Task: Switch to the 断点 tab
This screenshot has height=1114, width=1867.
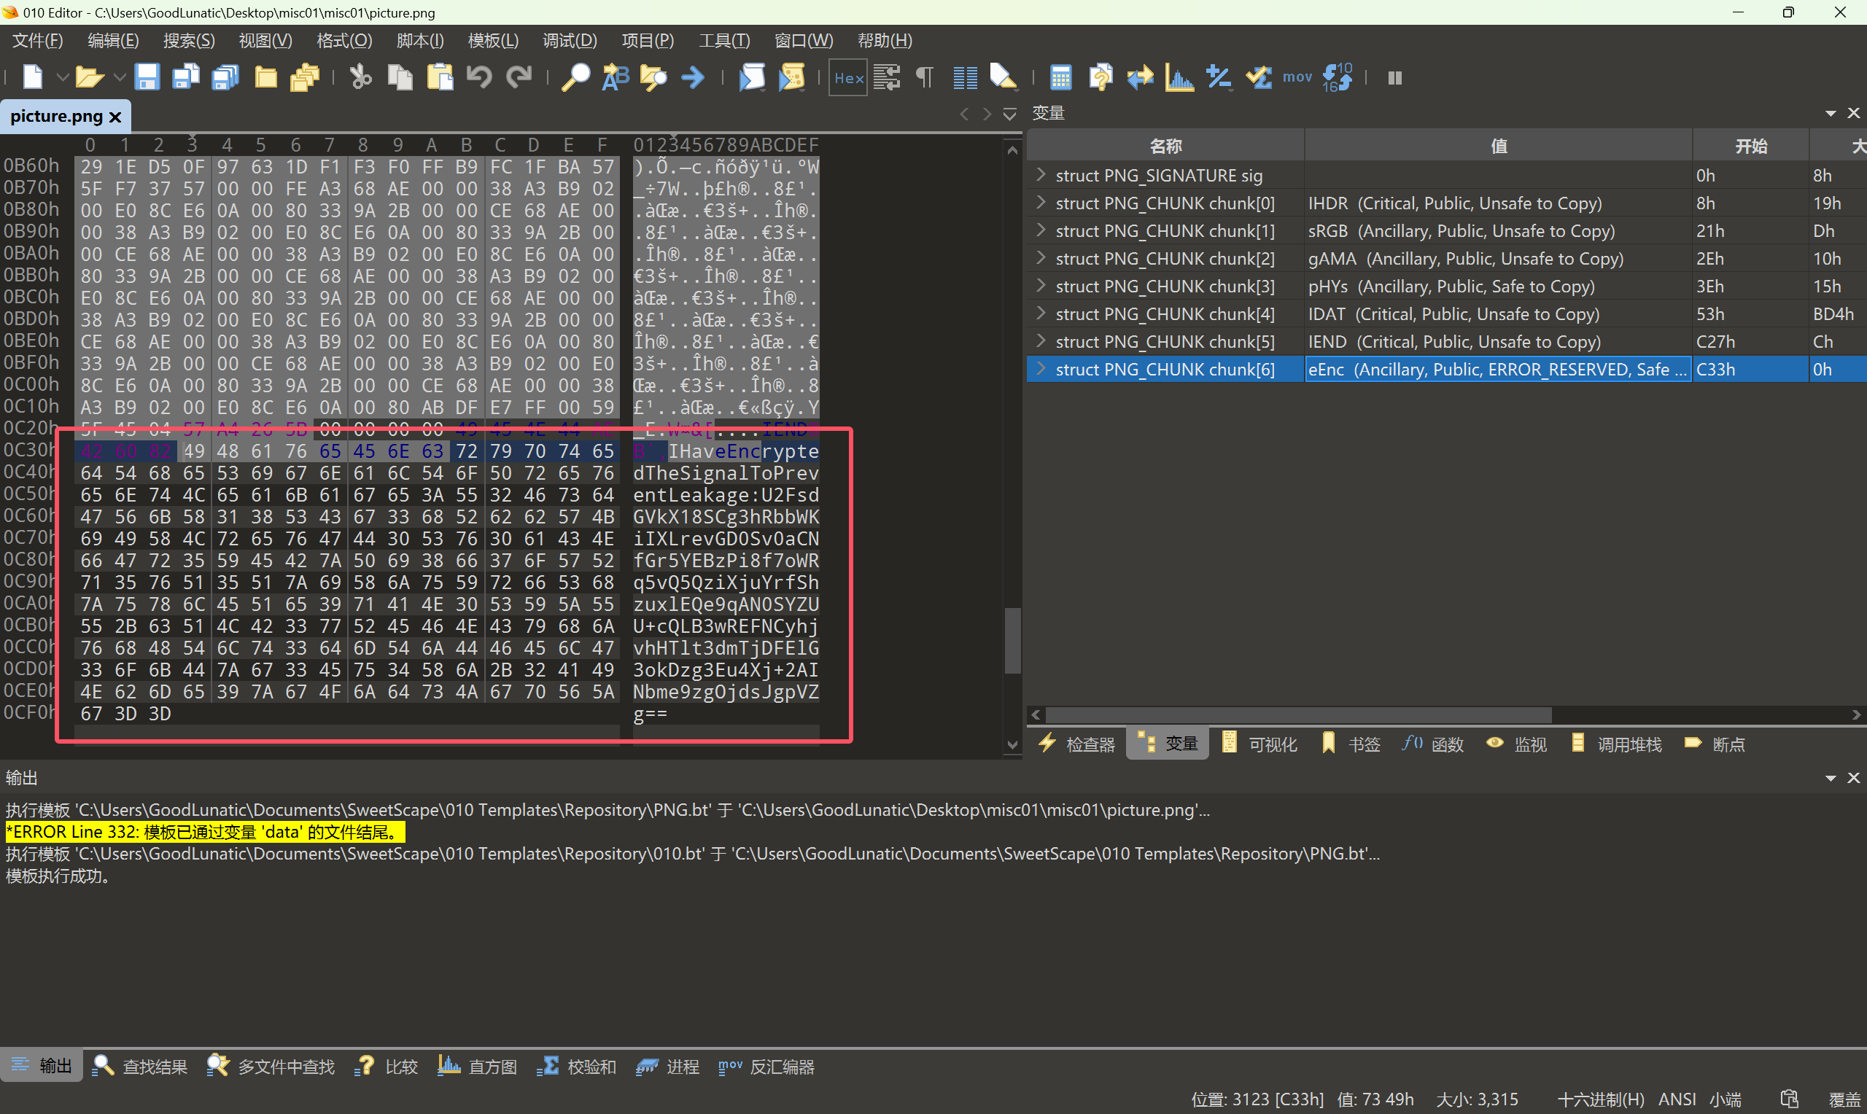Action: coord(1714,743)
